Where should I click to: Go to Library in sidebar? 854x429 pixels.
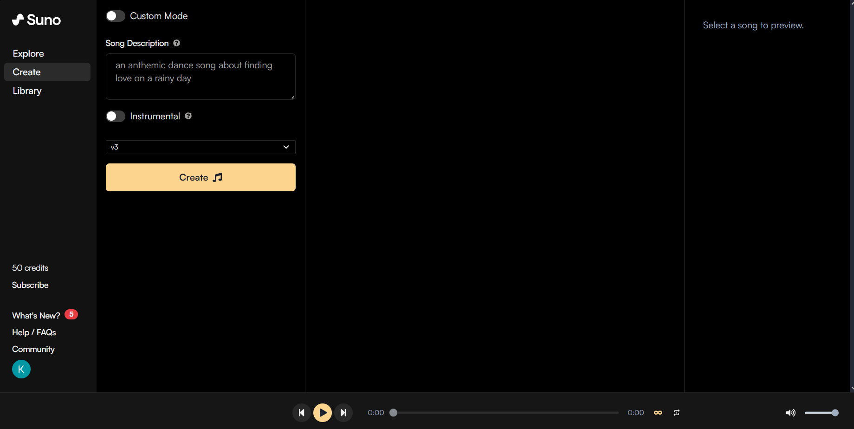point(27,91)
